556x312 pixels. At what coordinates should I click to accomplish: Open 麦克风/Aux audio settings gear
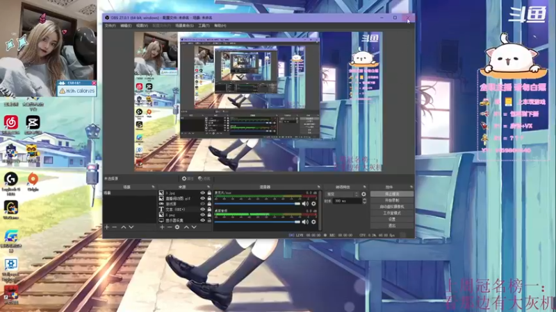pyautogui.click(x=313, y=204)
